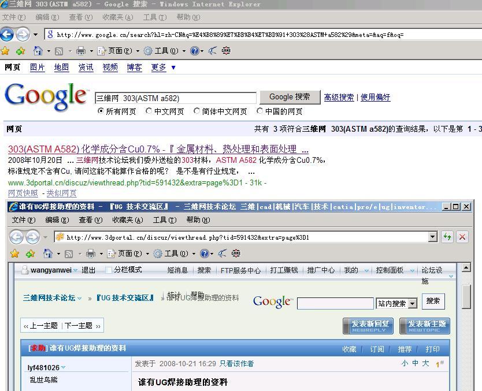This screenshot has height=391, width=482.
Task: Open 网页快照 cached page link
Action: (x=23, y=193)
